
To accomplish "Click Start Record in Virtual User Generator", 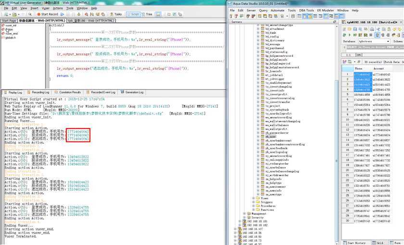I will [48, 14].
